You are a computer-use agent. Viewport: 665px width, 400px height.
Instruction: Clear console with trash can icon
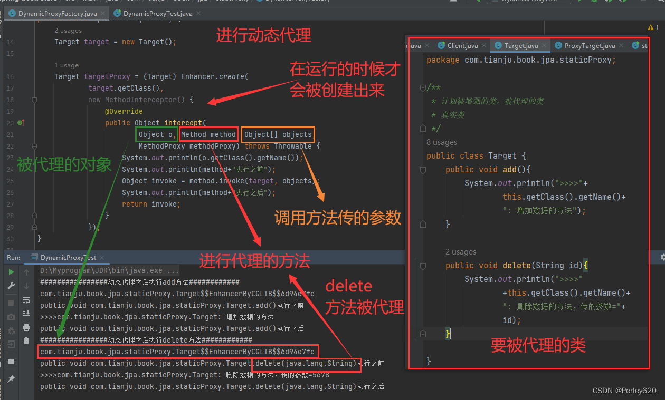tap(26, 342)
